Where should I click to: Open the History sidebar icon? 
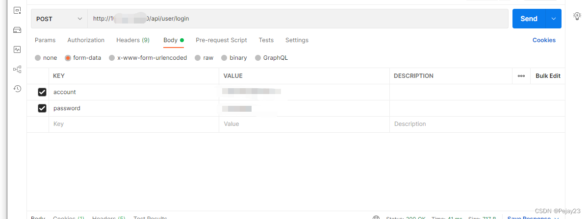(17, 89)
